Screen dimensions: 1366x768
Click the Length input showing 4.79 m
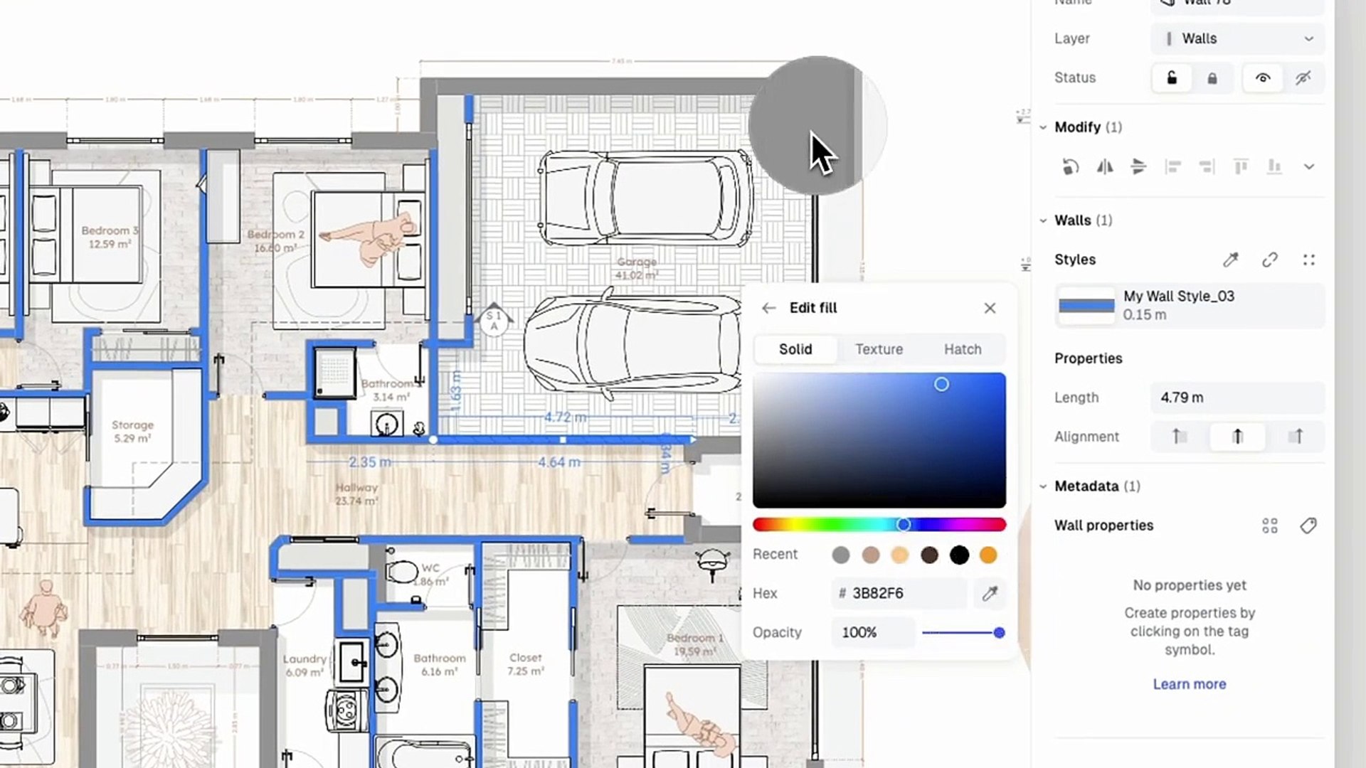1237,398
